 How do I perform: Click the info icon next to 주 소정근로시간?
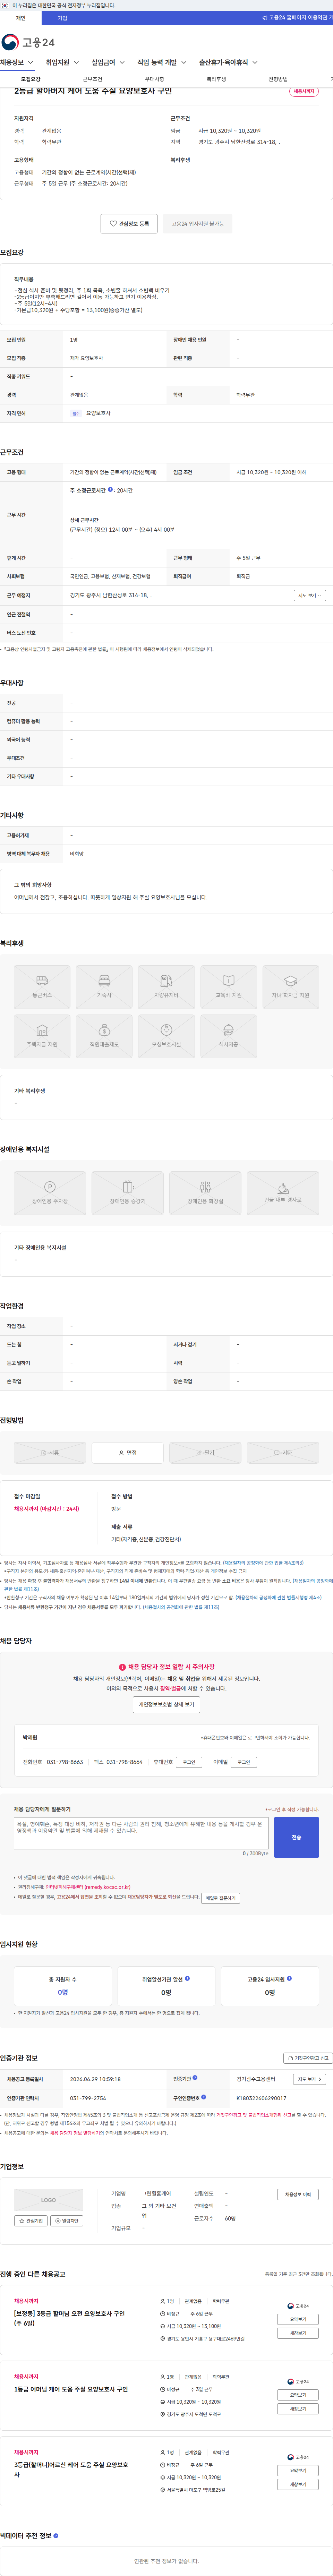click(110, 490)
